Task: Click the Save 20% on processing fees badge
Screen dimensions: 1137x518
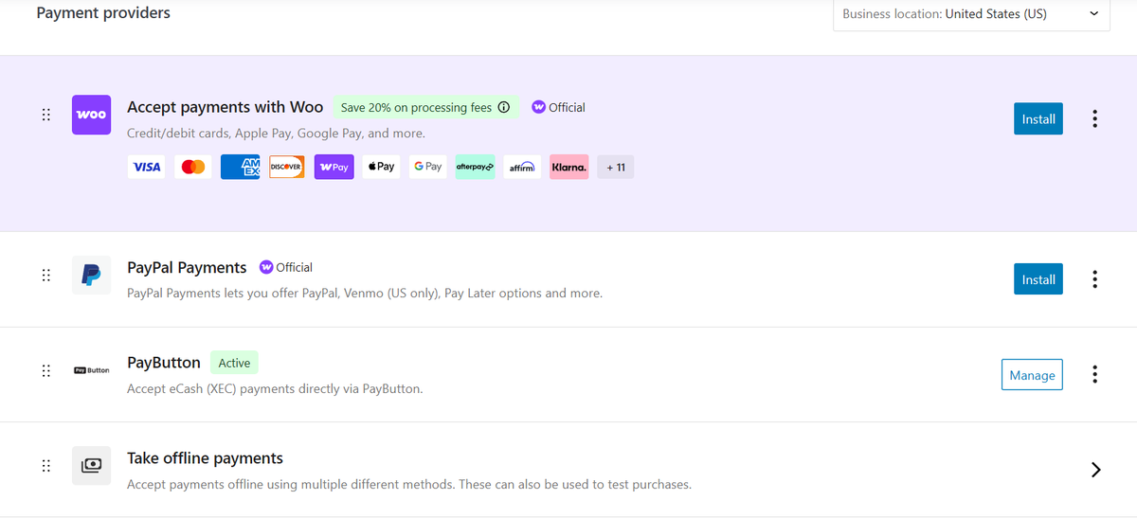Action: pyautogui.click(x=425, y=108)
